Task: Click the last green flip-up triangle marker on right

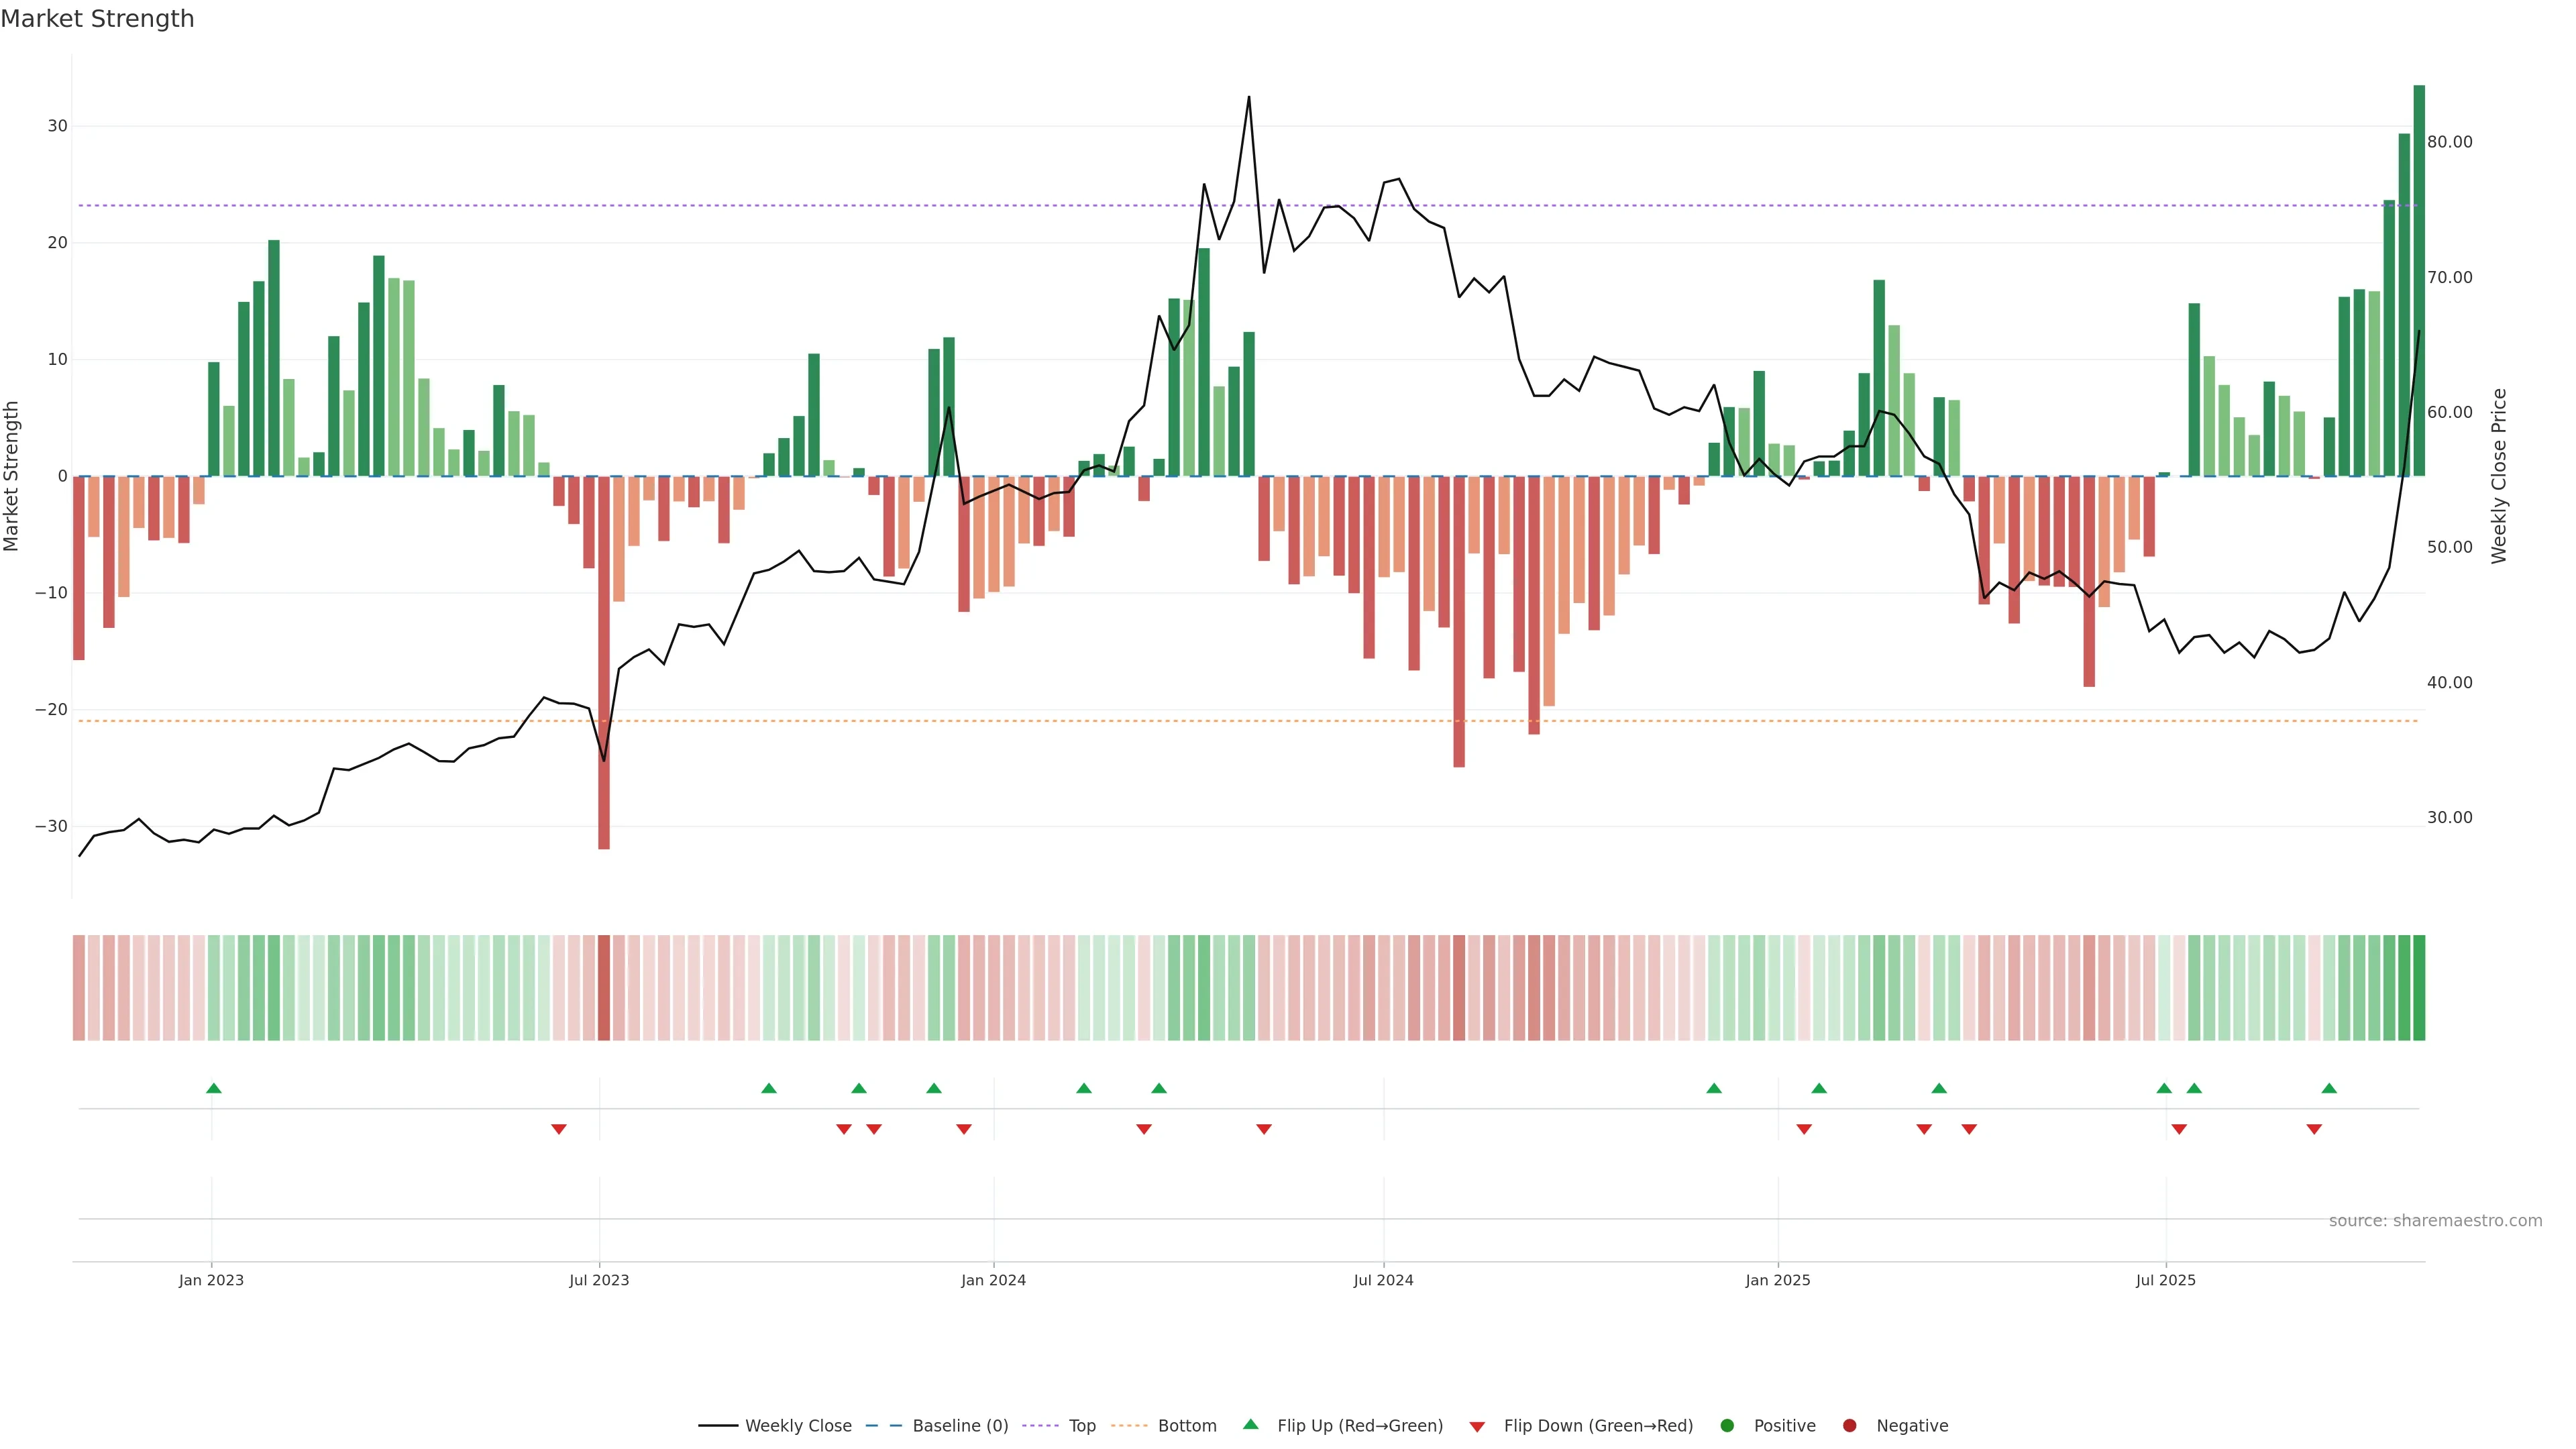Action: coord(2329,1088)
